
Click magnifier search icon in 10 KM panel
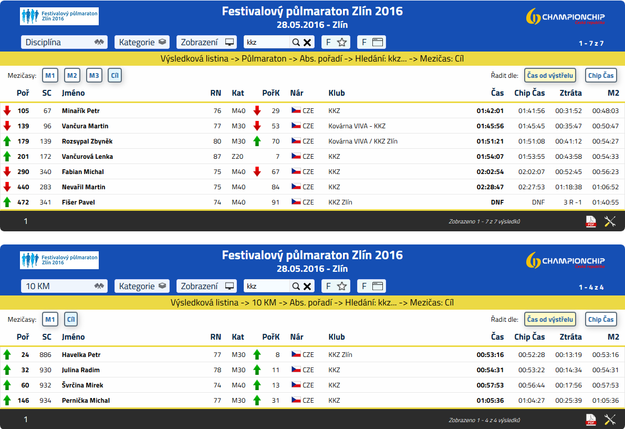pos(296,286)
